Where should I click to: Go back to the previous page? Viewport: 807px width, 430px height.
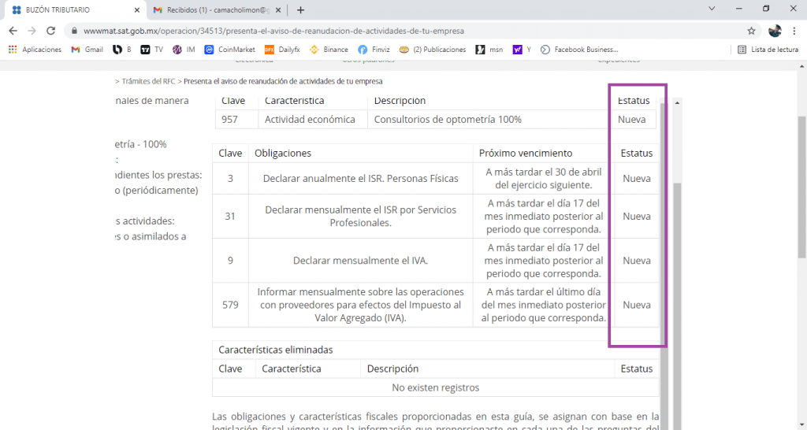click(x=13, y=31)
